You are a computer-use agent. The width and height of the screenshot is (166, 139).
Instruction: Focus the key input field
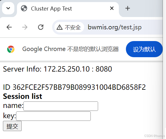53,116
